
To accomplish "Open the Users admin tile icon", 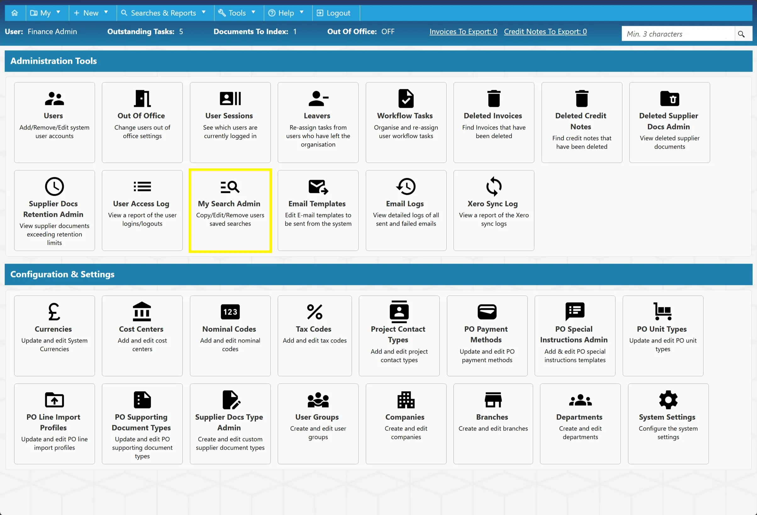I will (54, 99).
